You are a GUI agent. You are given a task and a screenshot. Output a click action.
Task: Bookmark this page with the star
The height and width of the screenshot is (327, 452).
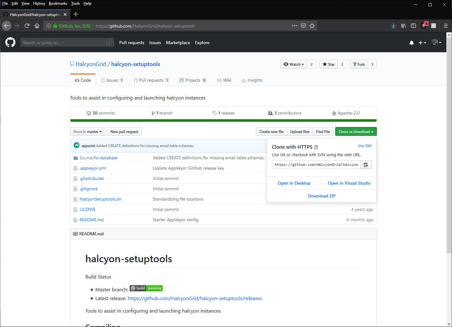[x=312, y=26]
